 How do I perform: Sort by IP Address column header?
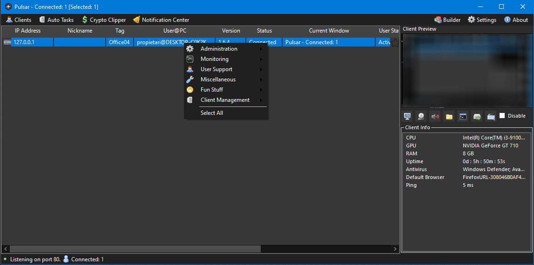(x=27, y=31)
